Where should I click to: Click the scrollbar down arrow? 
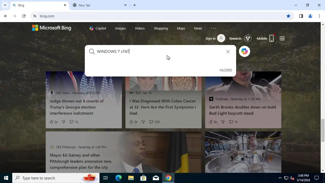(x=323, y=171)
